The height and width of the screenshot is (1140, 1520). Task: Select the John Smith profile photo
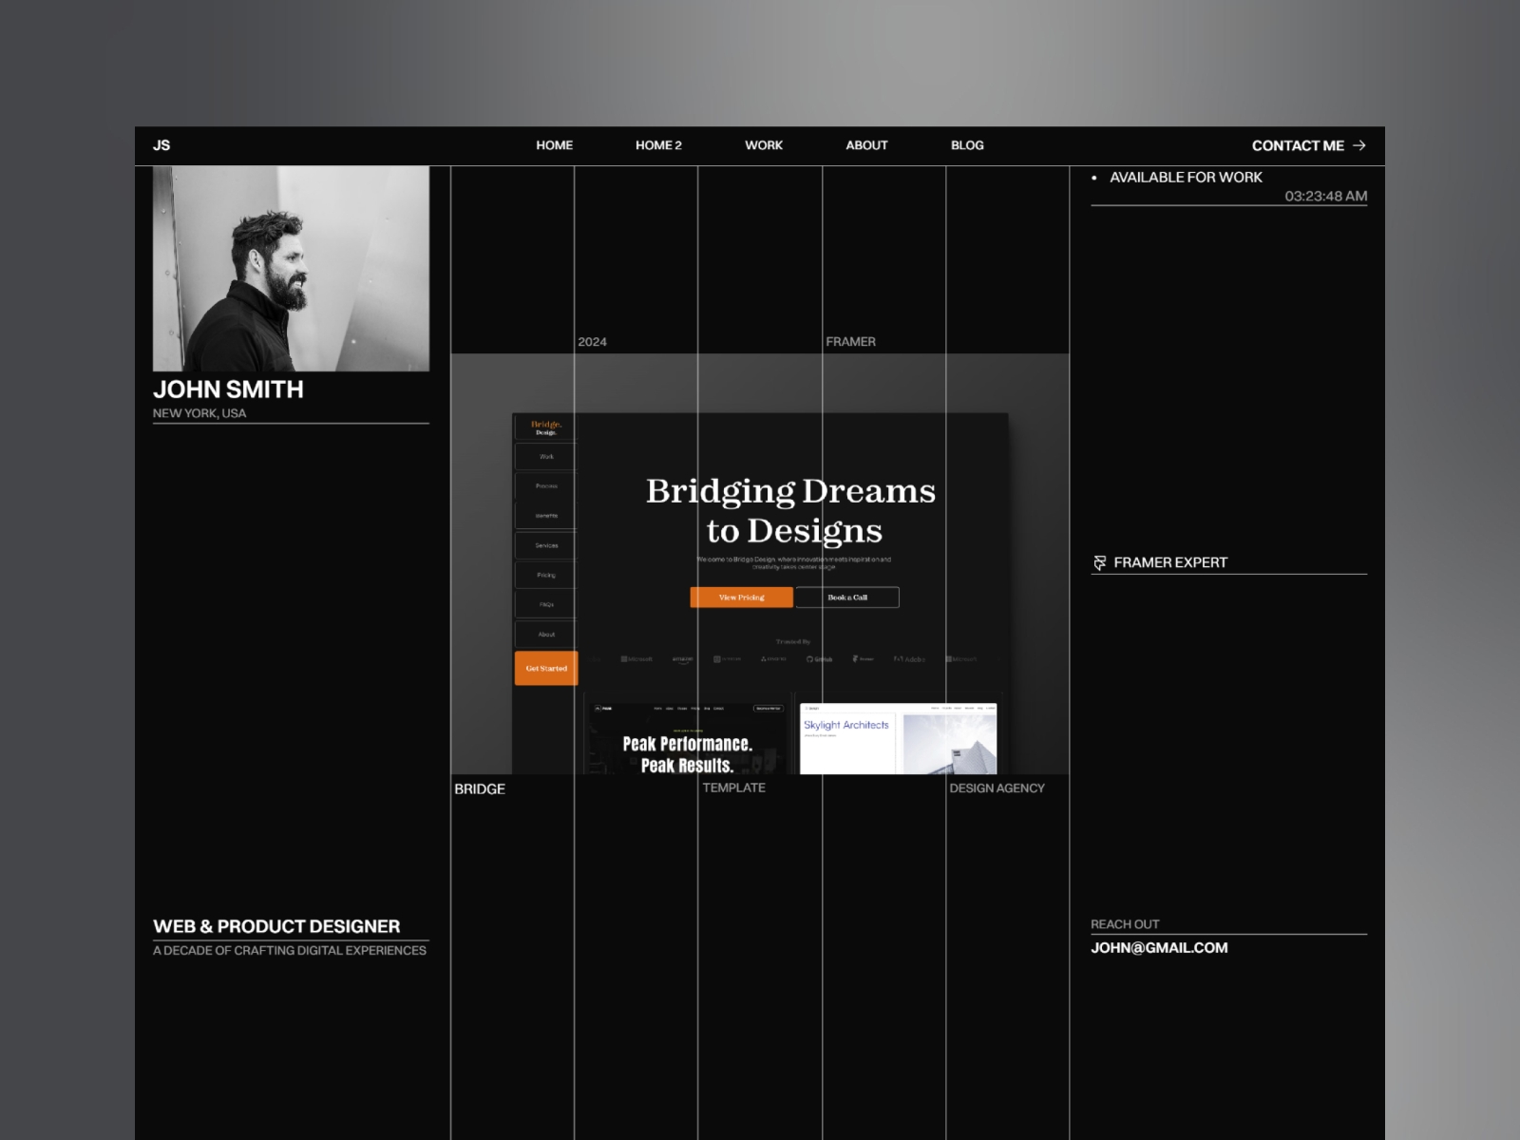pos(291,269)
